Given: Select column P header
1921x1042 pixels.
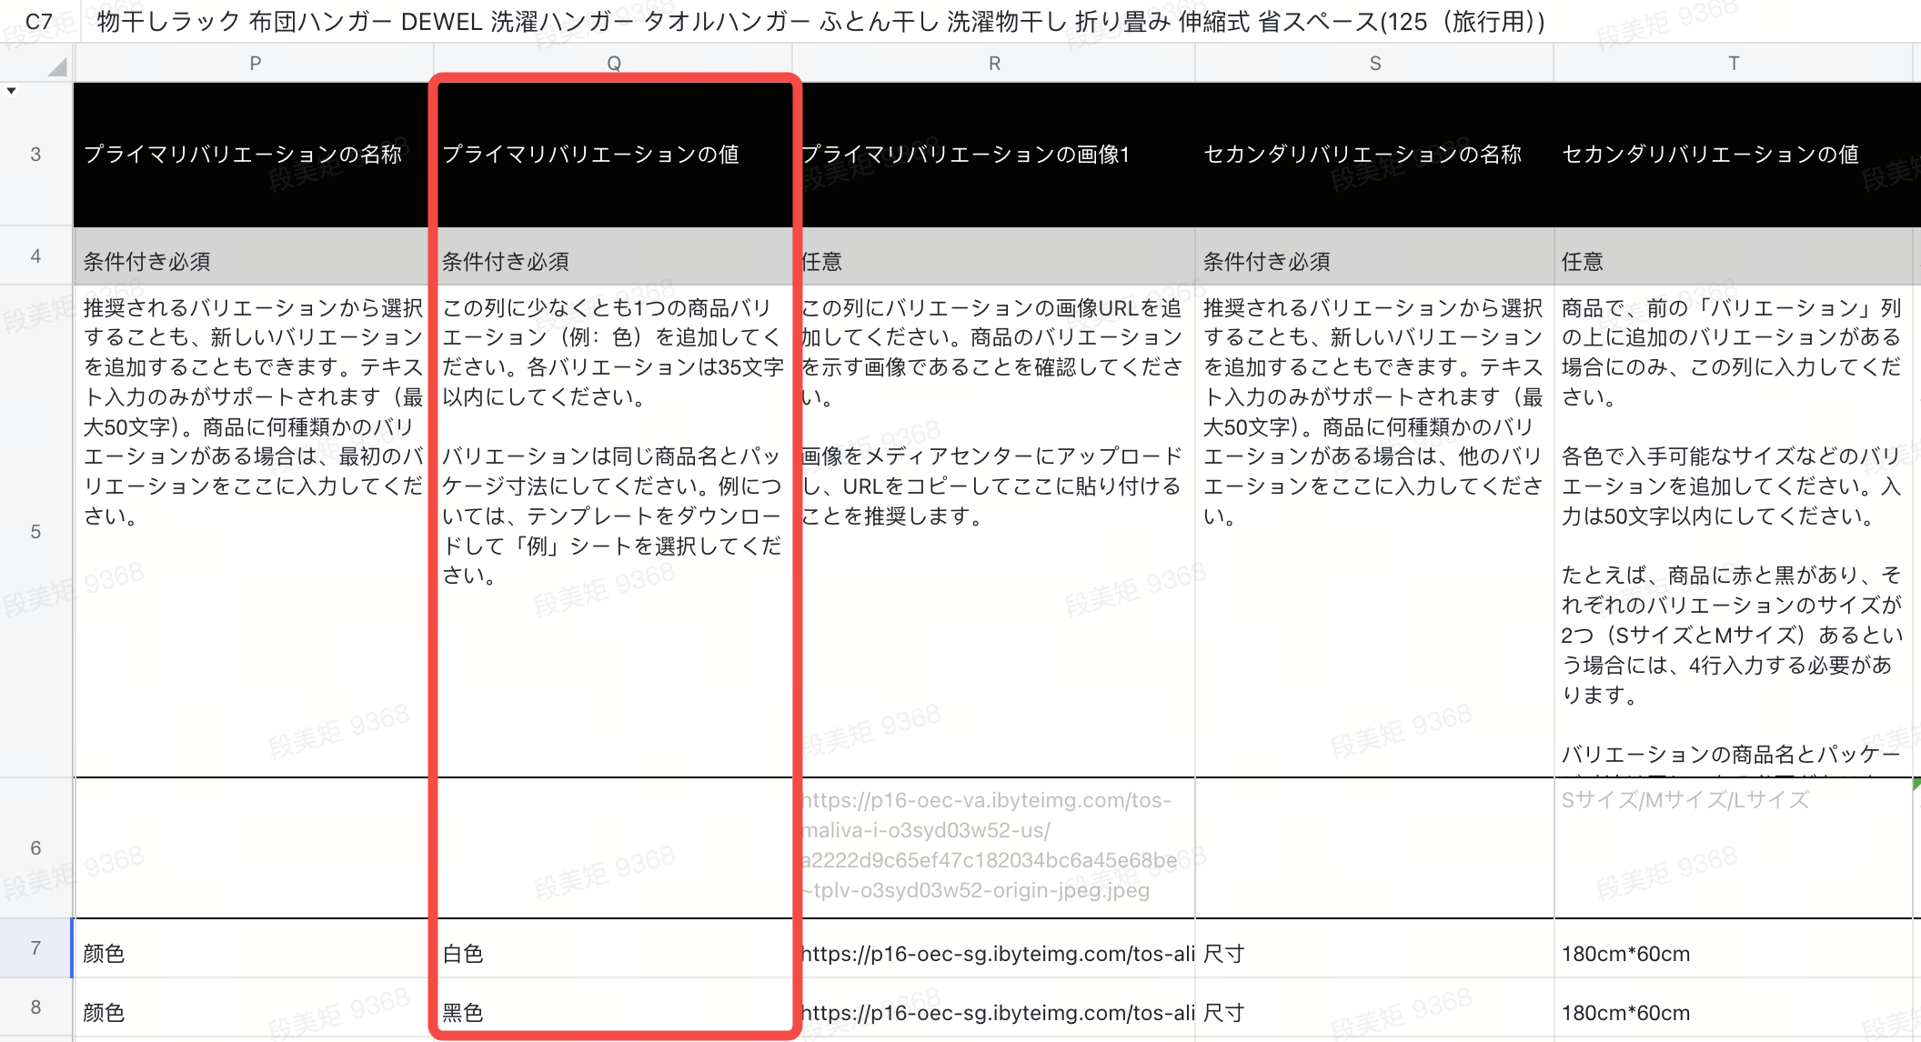Looking at the screenshot, I should pos(255,64).
